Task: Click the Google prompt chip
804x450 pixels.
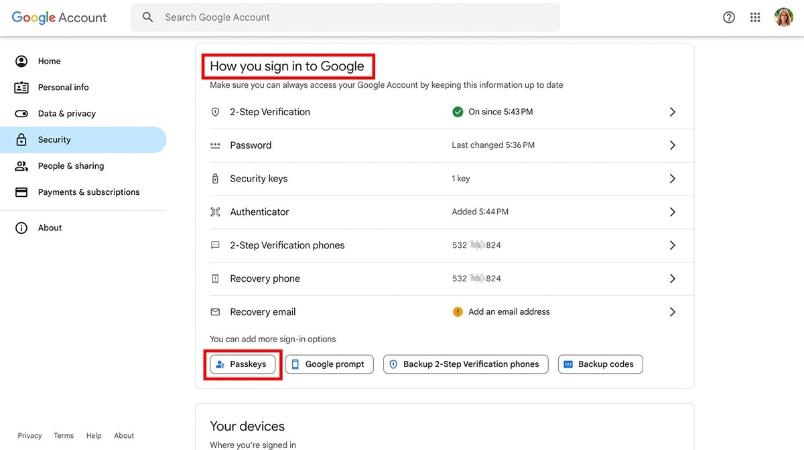Action: click(329, 364)
